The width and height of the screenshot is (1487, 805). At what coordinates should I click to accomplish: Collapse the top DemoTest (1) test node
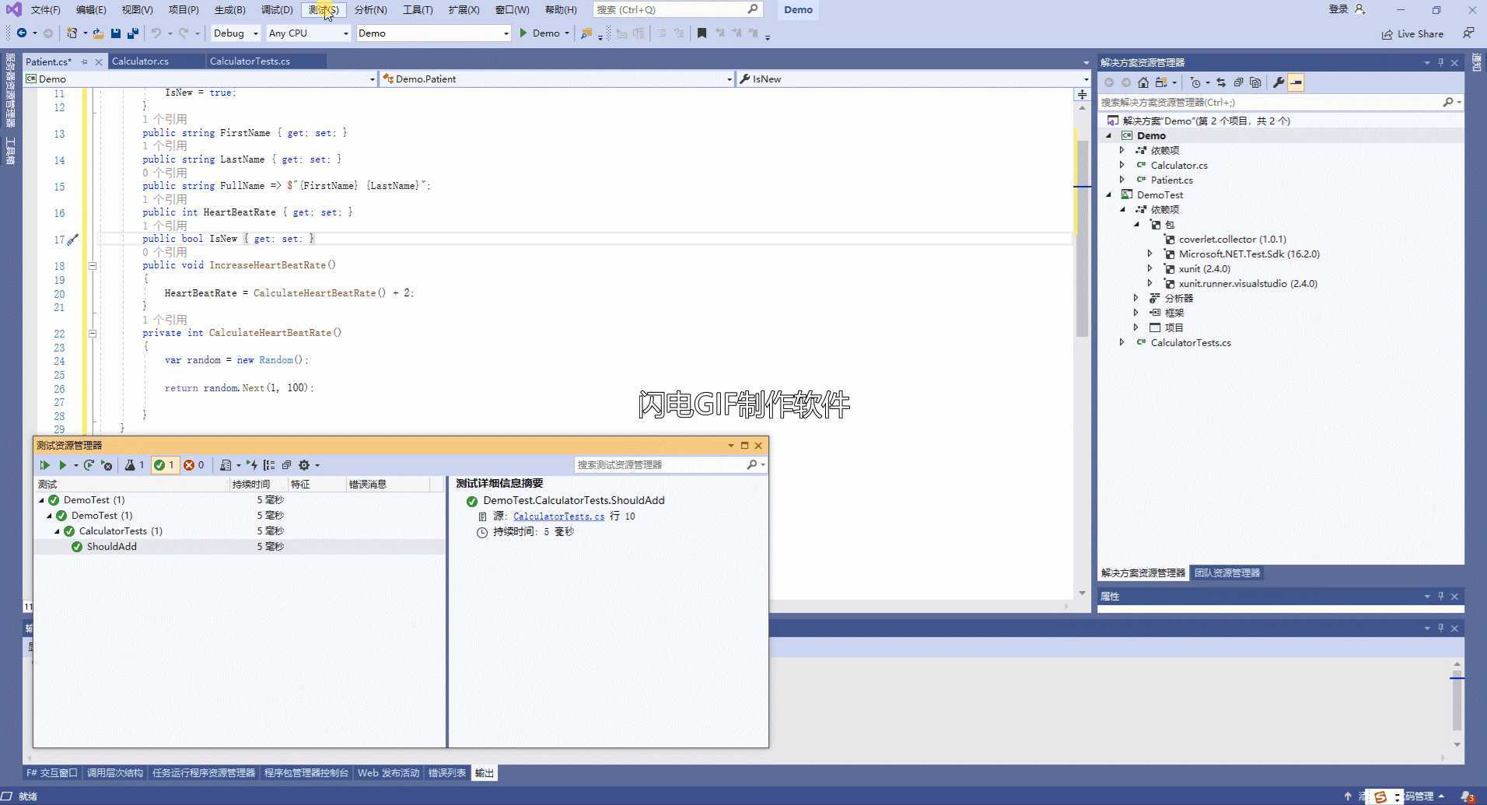click(41, 500)
